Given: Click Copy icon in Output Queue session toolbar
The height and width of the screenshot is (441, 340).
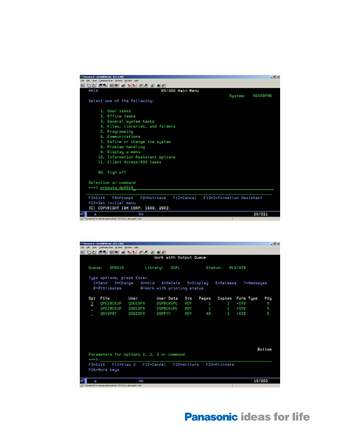Looking at the screenshot, I should tap(89, 252).
